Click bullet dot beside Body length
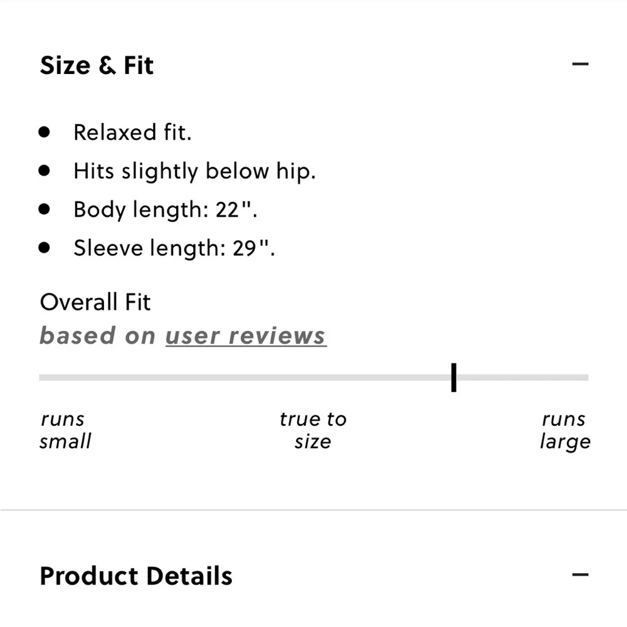627x627 pixels. pyautogui.click(x=44, y=209)
